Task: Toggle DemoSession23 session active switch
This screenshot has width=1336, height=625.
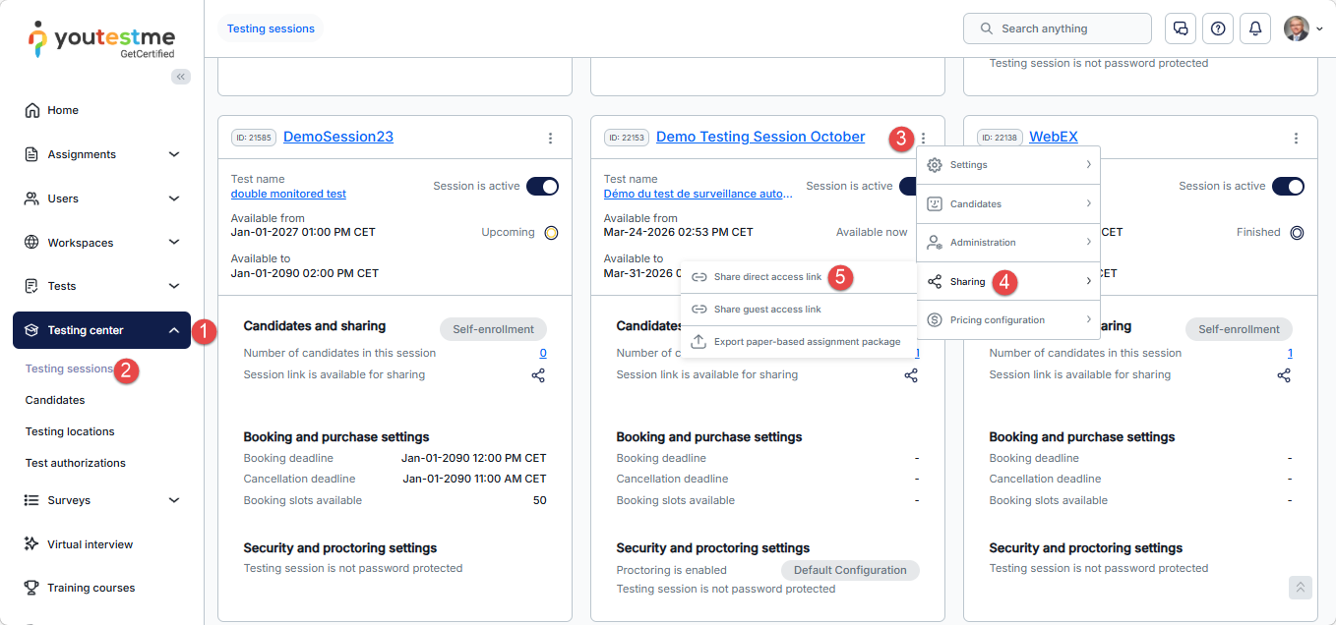Action: click(542, 187)
